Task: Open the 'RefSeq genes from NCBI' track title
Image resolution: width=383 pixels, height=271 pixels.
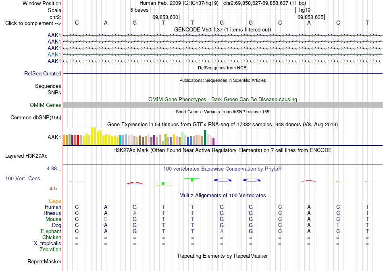Action: (x=223, y=68)
